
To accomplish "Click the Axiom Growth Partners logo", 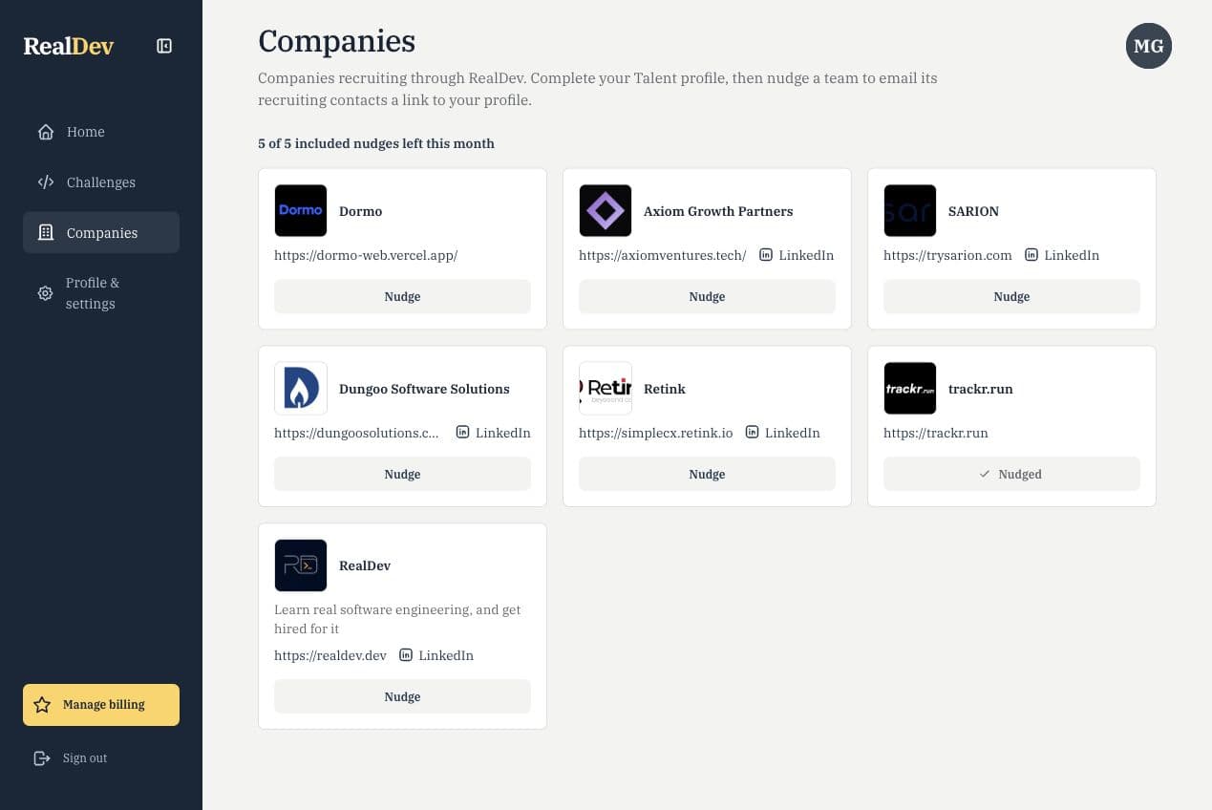I will 606,211.
